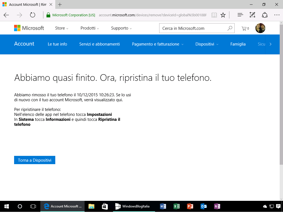Expand the Prodotti dropdown menu
The width and height of the screenshot is (283, 216).
click(90, 28)
